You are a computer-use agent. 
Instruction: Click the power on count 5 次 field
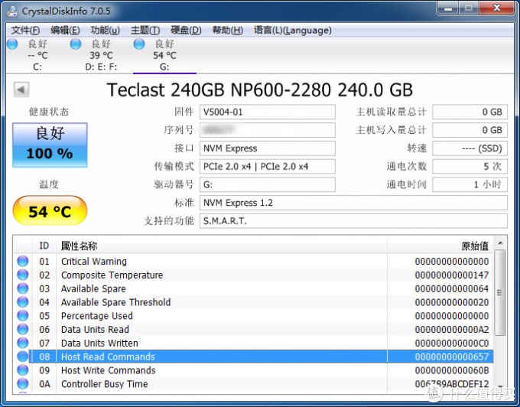pos(470,167)
